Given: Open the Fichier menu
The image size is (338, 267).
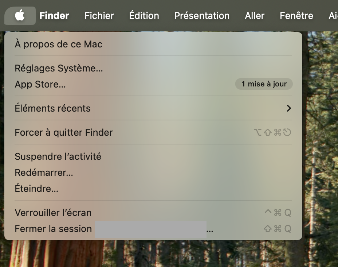Looking at the screenshot, I should point(99,15).
